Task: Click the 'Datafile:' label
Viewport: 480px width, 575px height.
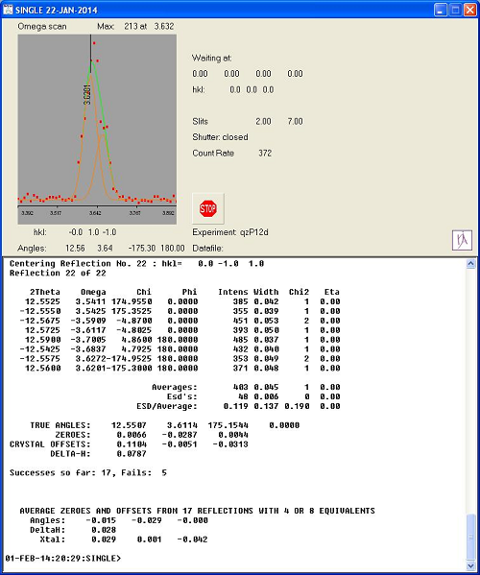Action: pyautogui.click(x=207, y=249)
